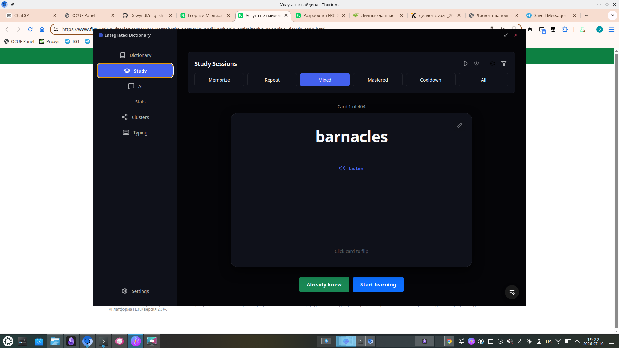This screenshot has height=348, width=619.
Task: Open the us keyboard layout indicator
Action: tap(549, 341)
